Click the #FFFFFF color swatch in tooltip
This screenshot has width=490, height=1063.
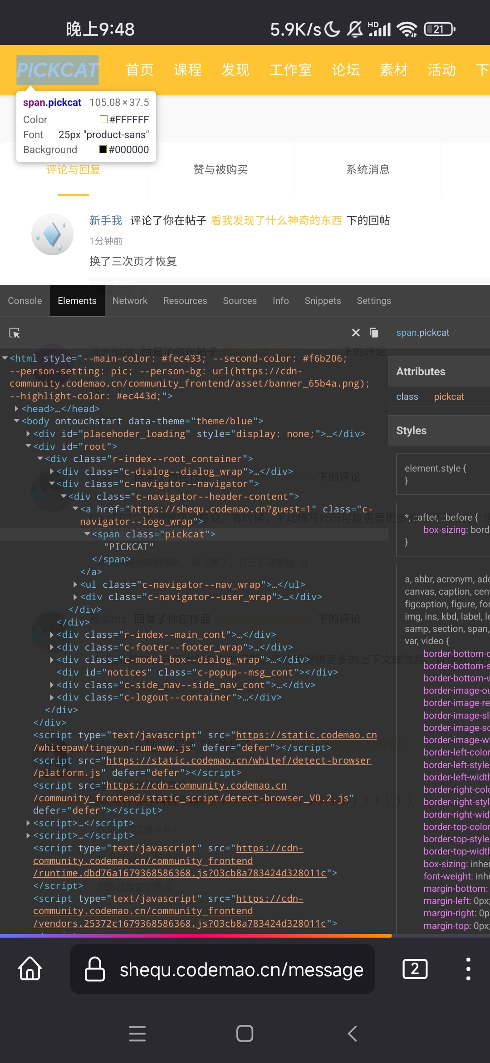(103, 119)
